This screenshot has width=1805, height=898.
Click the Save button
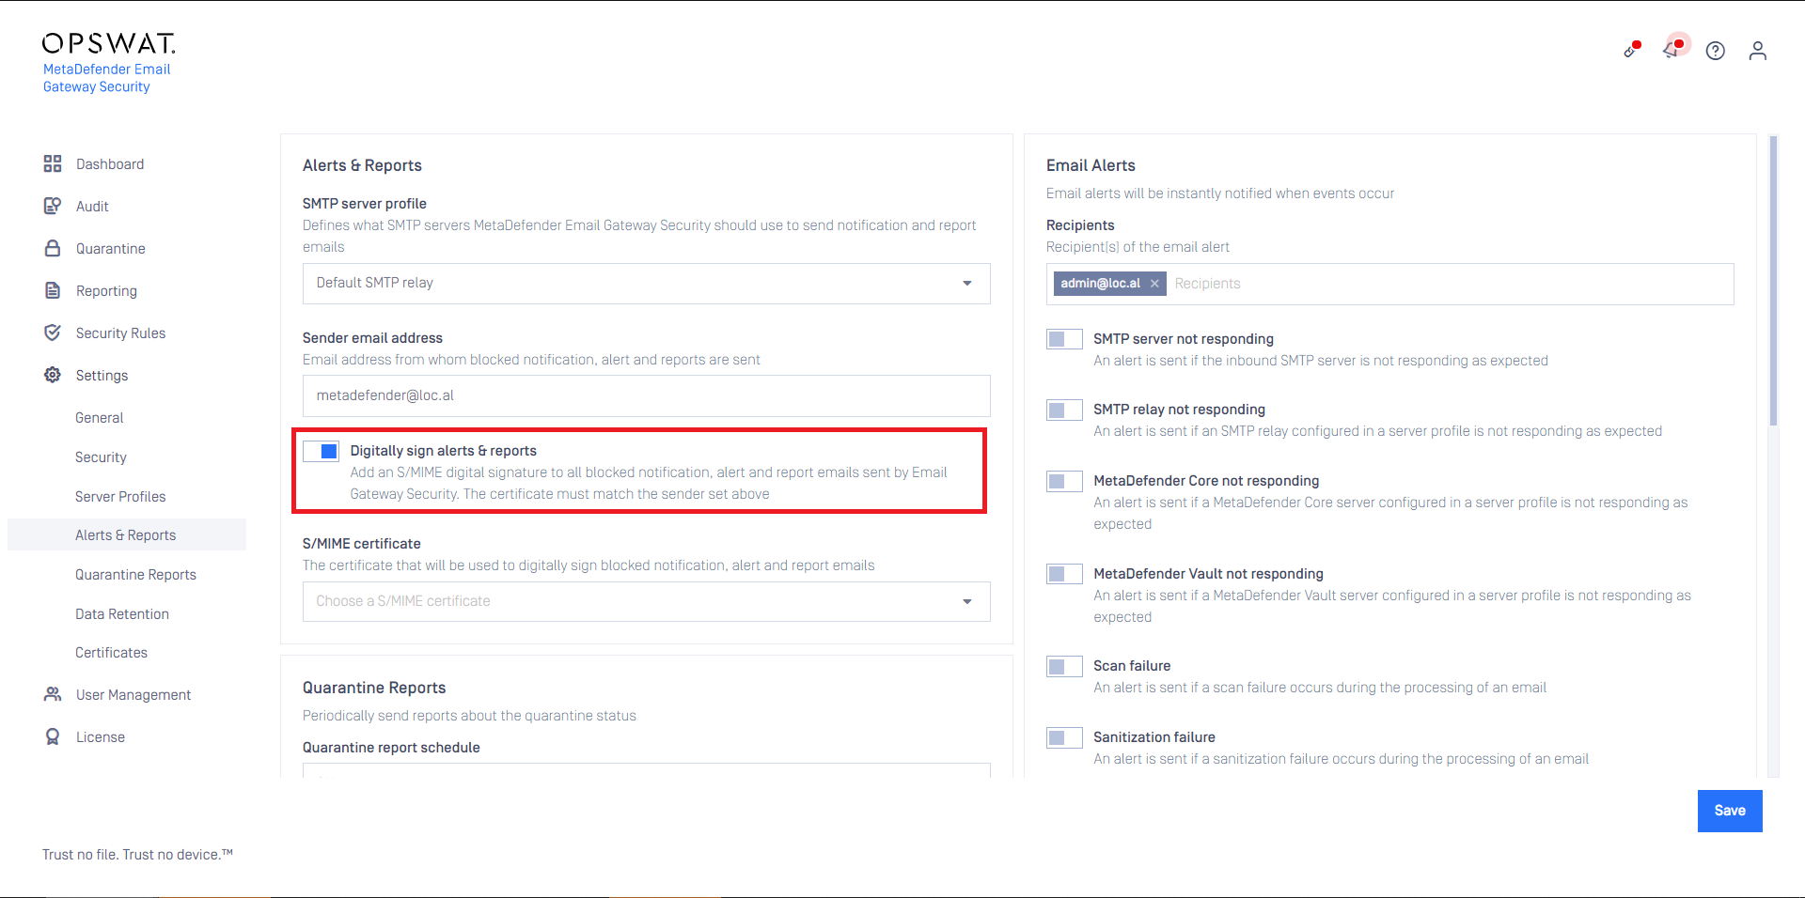pyautogui.click(x=1730, y=811)
